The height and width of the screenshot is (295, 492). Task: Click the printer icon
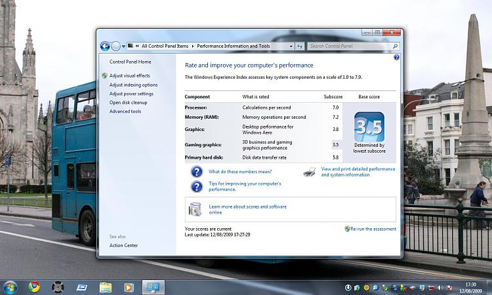pos(310,172)
